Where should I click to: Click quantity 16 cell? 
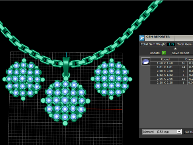coord(183,63)
